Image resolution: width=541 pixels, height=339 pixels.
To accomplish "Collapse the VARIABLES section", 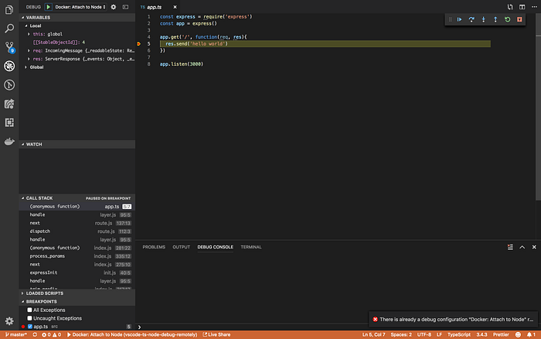I will click(x=77, y=17).
